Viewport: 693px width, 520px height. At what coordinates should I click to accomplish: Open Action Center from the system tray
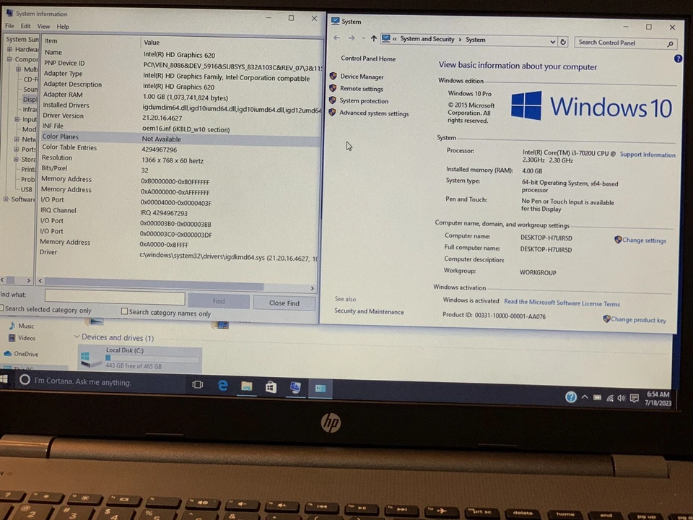click(x=634, y=397)
